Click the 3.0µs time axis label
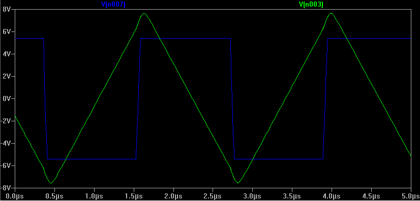This screenshot has height=201, width=420. (x=252, y=196)
